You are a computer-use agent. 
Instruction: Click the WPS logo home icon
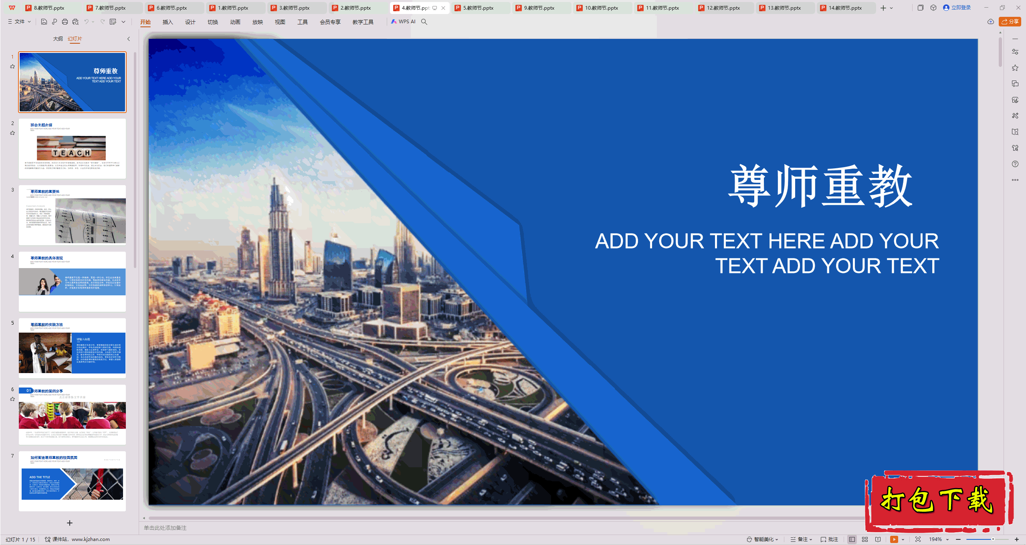point(12,8)
